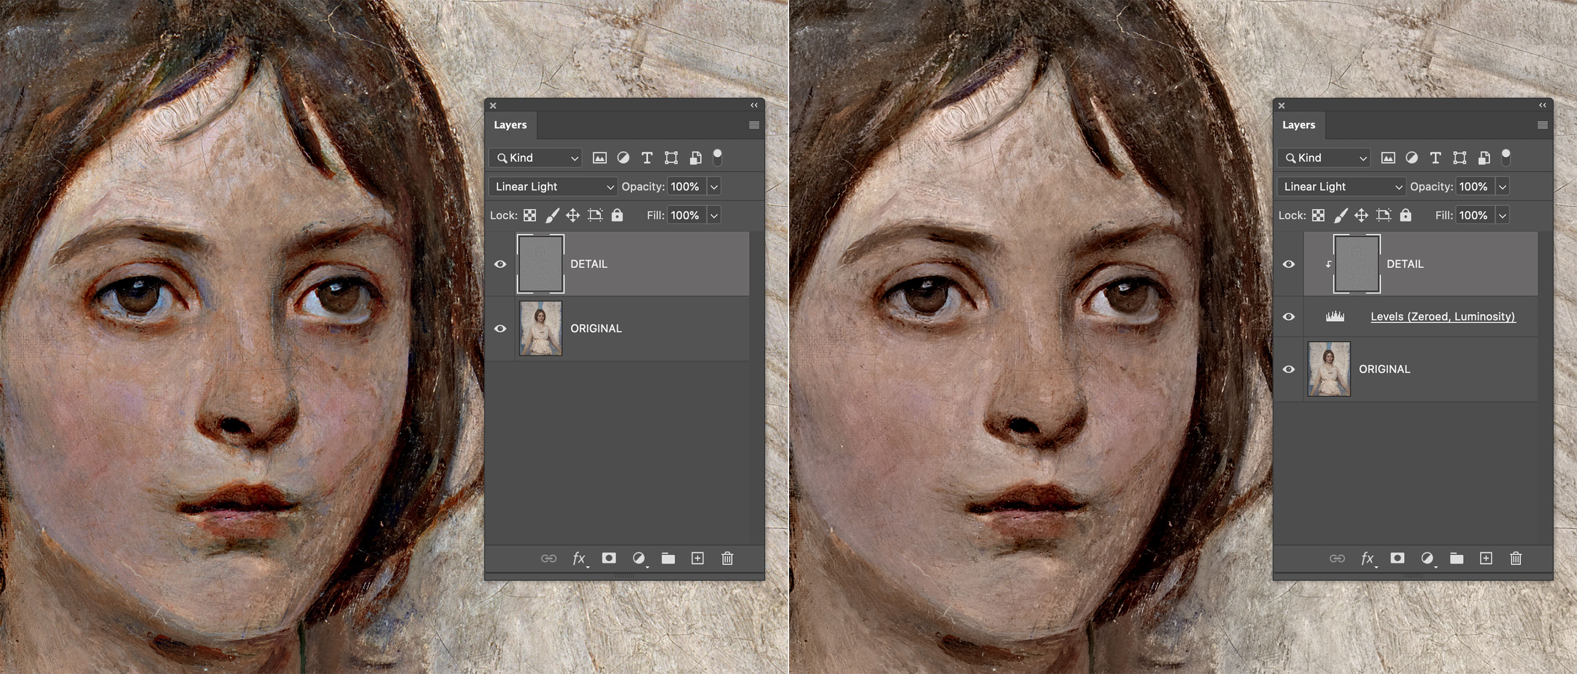
Task: Lock image pixels brush icon, left panel
Action: [x=552, y=216]
